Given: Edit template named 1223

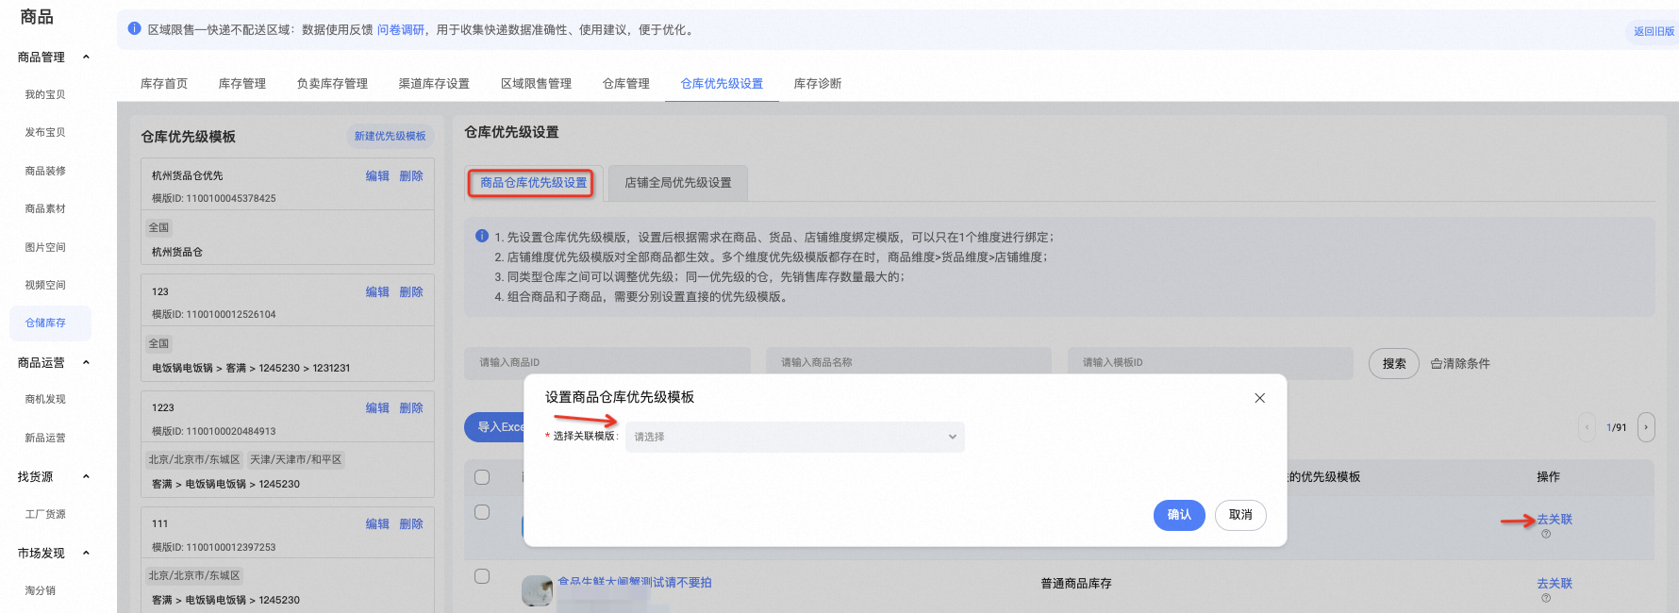Looking at the screenshot, I should (x=377, y=407).
